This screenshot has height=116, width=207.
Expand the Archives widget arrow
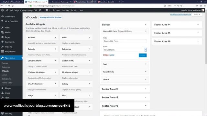click(55, 37)
